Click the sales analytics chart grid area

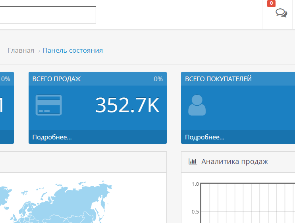coord(248,203)
